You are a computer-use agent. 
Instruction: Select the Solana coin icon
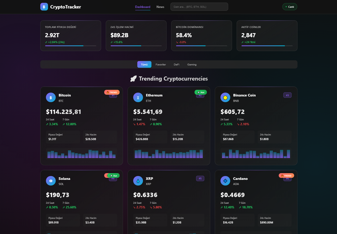tap(51, 181)
